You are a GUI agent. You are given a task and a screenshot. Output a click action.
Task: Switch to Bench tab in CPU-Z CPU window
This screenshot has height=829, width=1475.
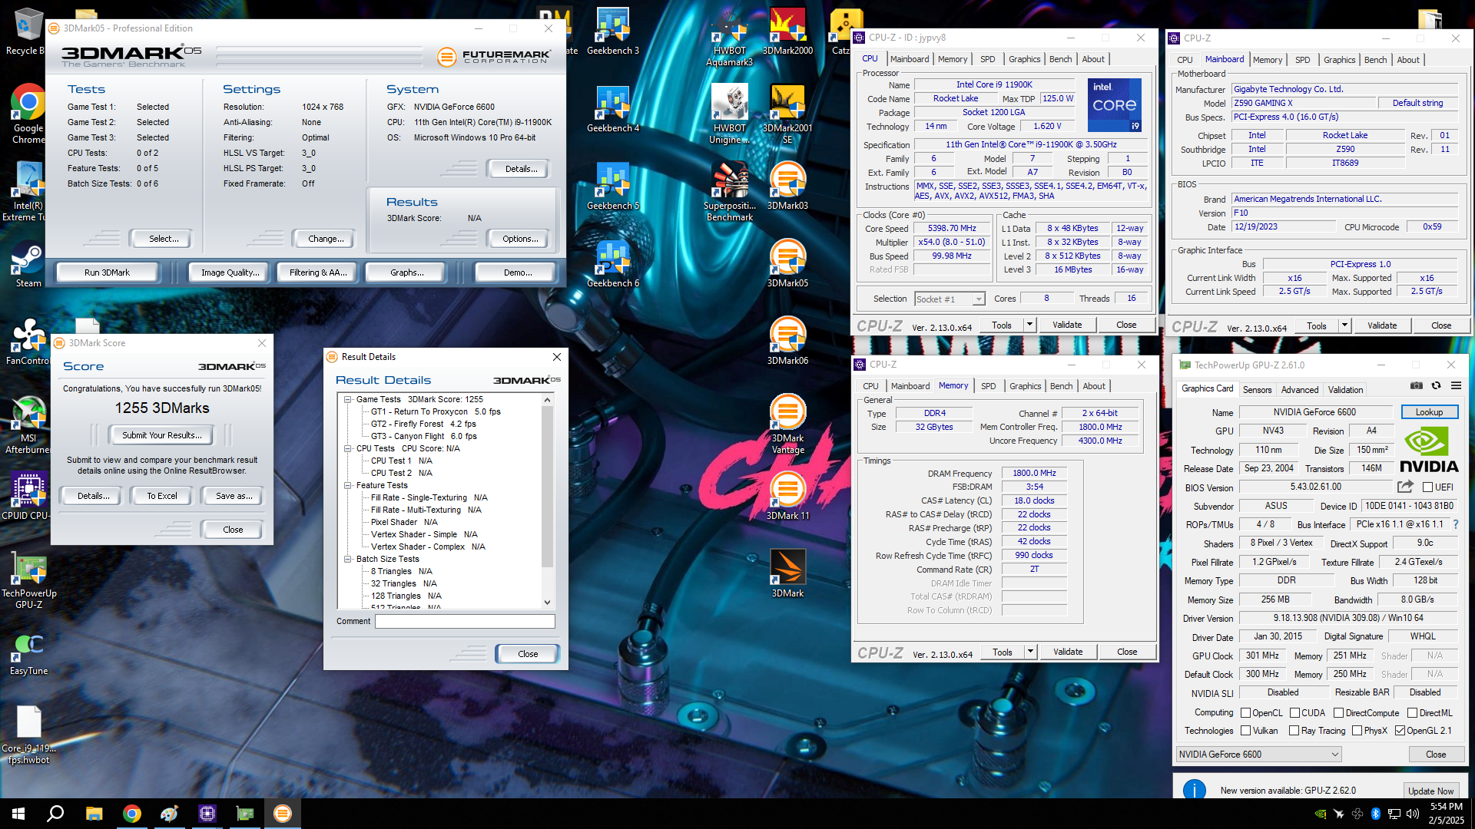(x=1060, y=59)
